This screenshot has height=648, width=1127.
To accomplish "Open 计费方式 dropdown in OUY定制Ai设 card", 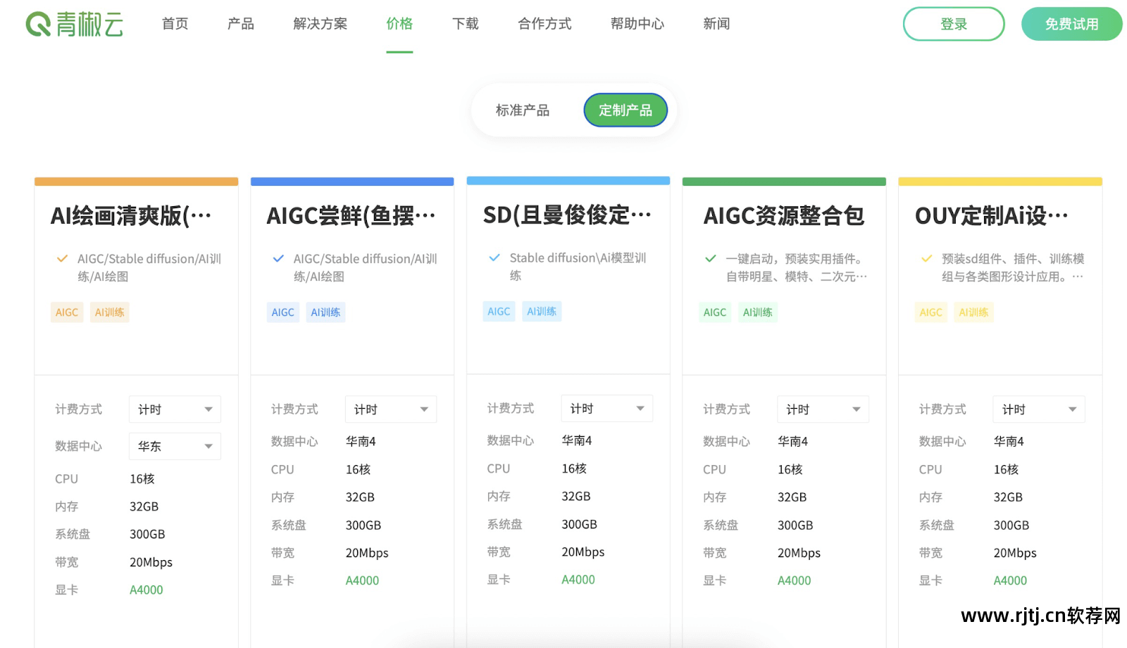I will (1039, 409).
